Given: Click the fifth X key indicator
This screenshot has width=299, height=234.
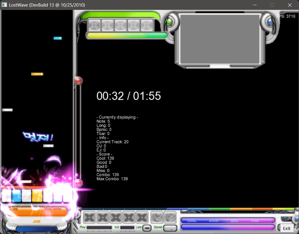Looking at the screenshot, I should pyautogui.click(x=142, y=217).
